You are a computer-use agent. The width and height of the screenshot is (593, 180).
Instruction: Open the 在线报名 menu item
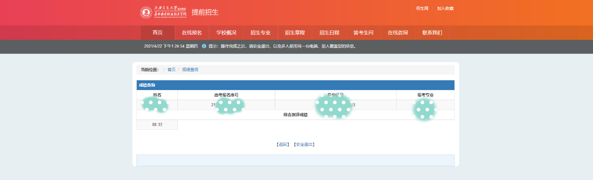tap(192, 33)
